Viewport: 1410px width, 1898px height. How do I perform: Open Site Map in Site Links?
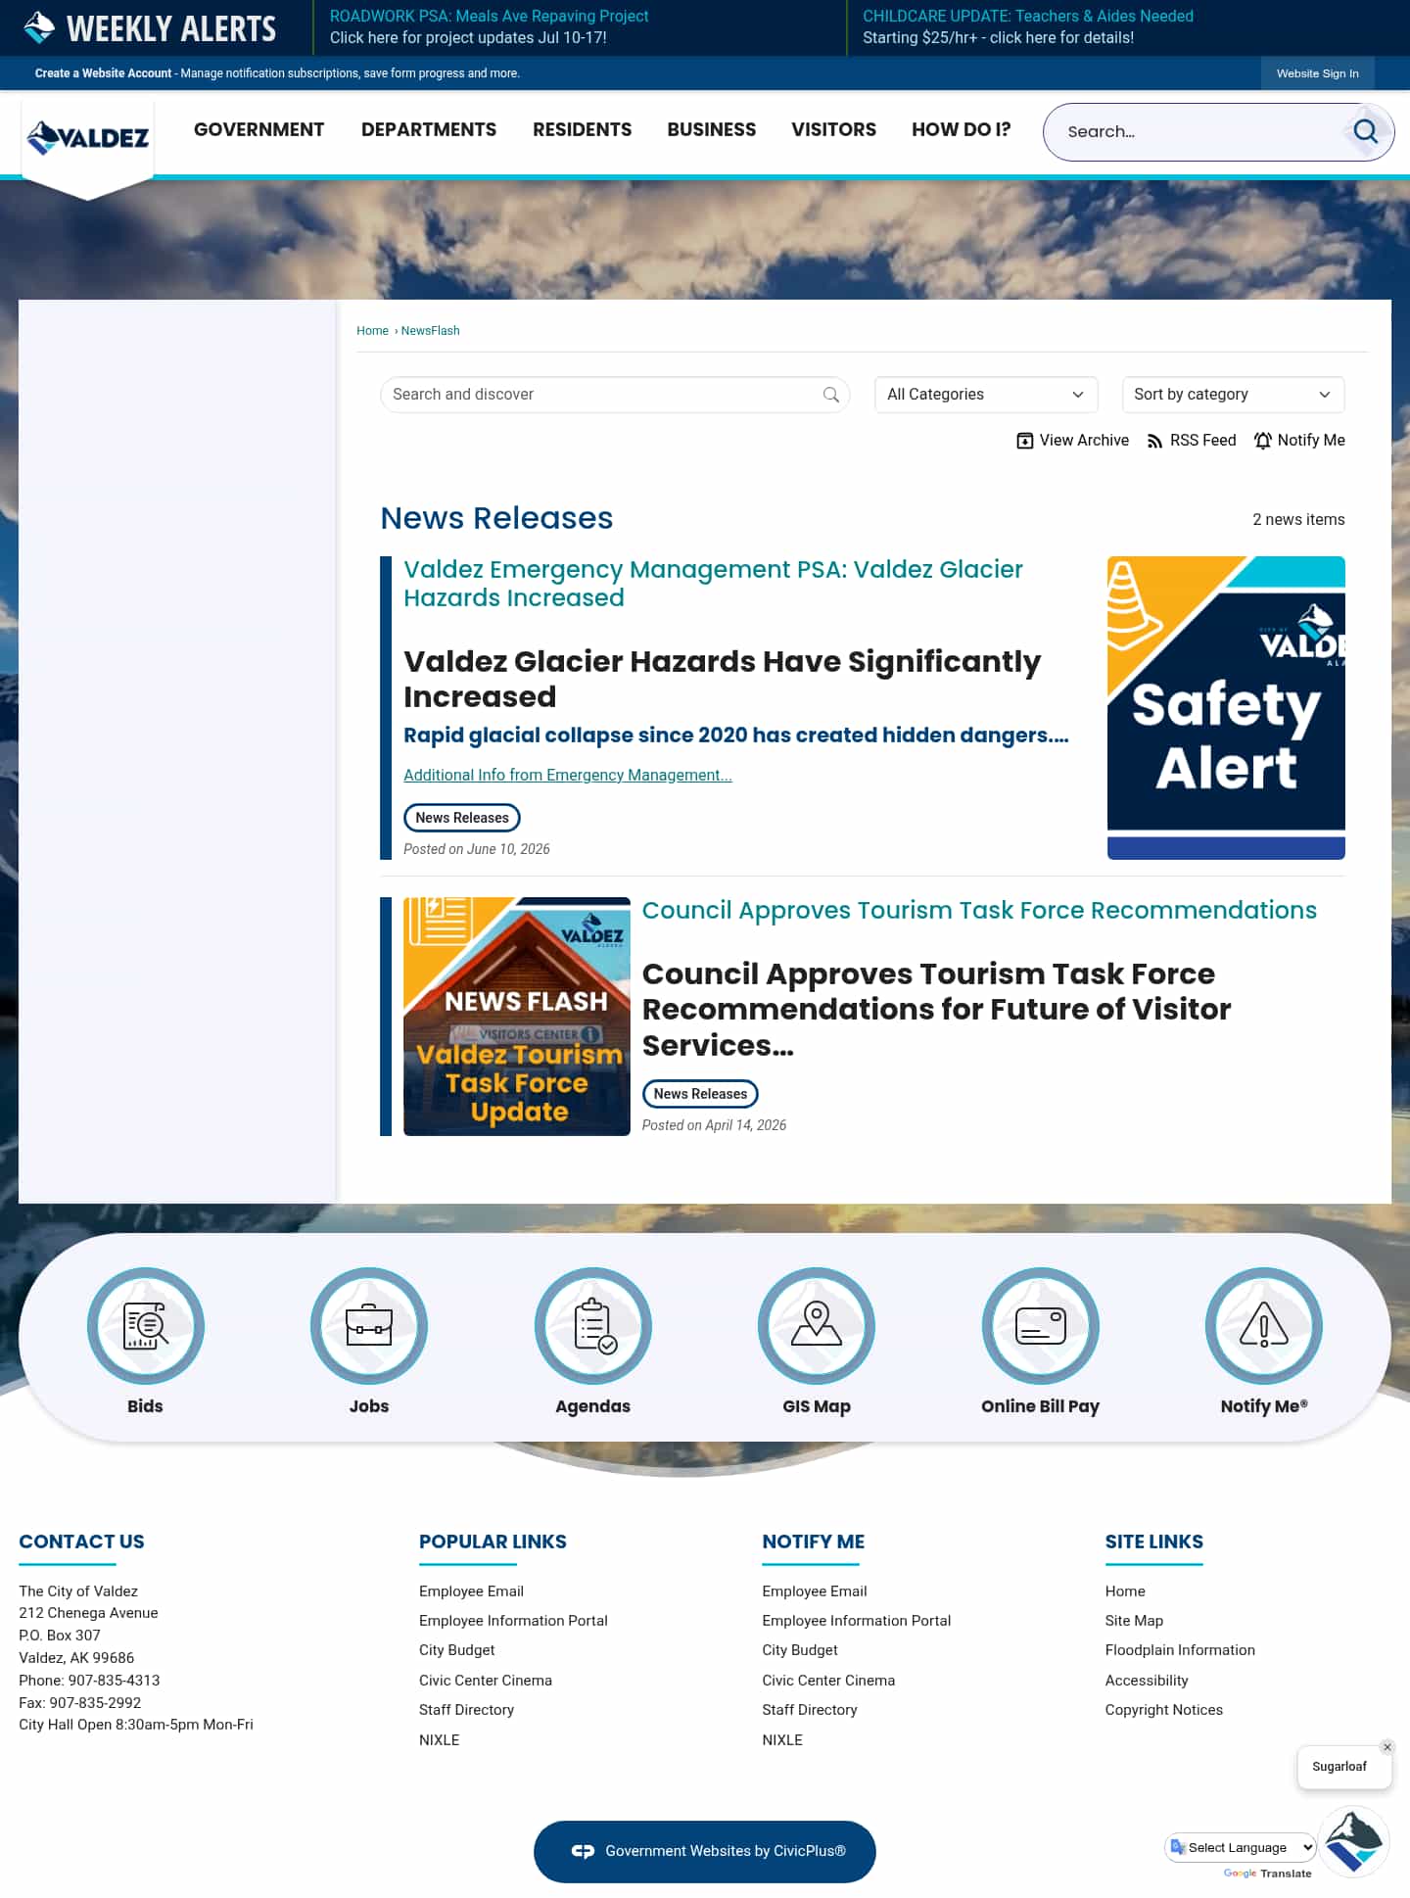click(1134, 1621)
